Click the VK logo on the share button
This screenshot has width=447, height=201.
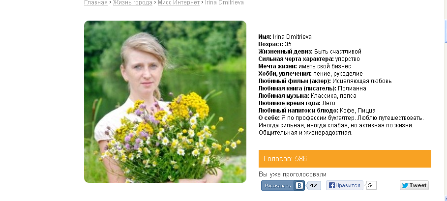(299, 186)
